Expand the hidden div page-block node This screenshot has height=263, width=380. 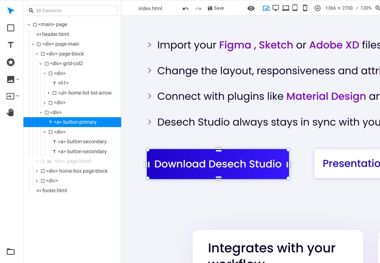[x=37, y=161]
